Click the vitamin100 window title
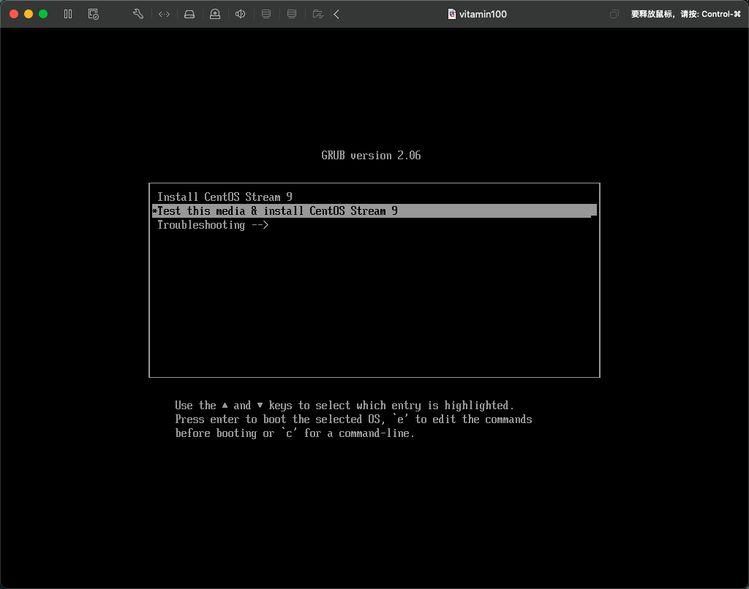The height and width of the screenshot is (589, 749). coord(483,15)
